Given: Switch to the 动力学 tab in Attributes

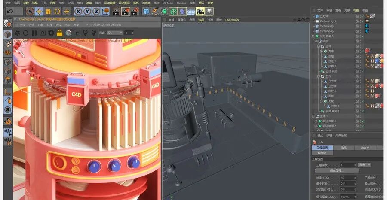Looking at the screenshot, I should pyautogui.click(x=365, y=148).
